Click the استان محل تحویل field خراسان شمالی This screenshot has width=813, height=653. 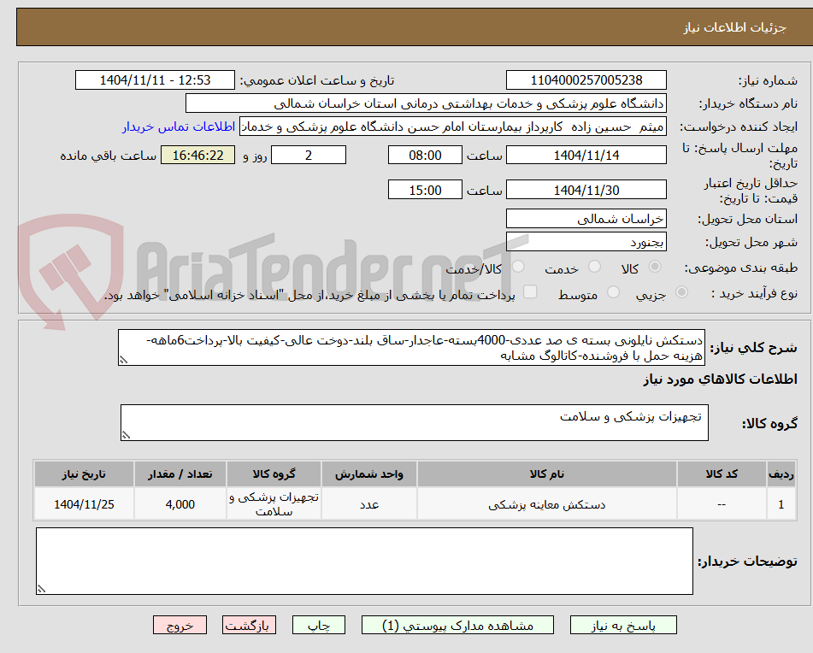tap(586, 219)
